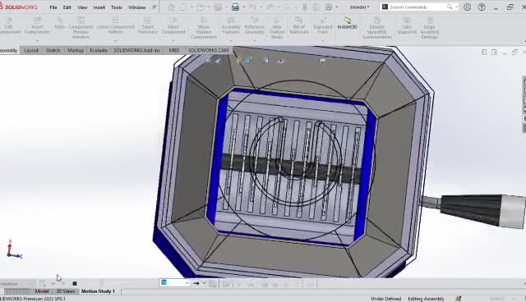The width and height of the screenshot is (526, 302).
Task: Click the Editing Assembly status text
Action: pos(426,299)
